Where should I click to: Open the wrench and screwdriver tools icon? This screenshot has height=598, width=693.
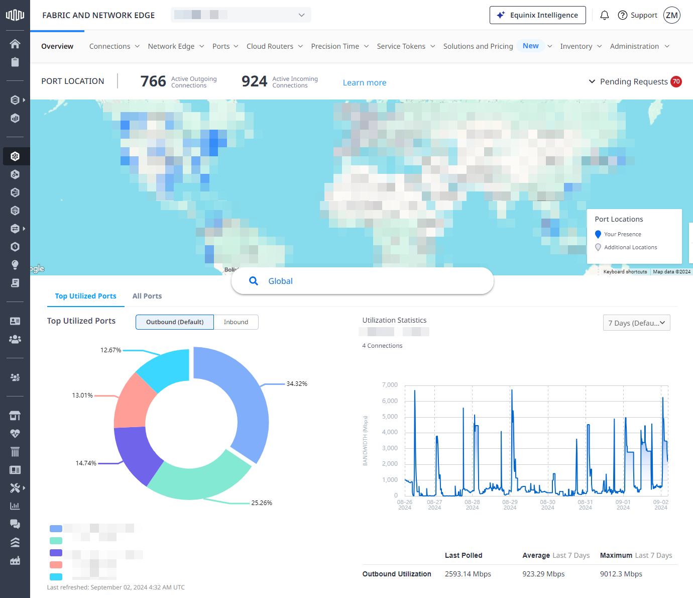15,488
